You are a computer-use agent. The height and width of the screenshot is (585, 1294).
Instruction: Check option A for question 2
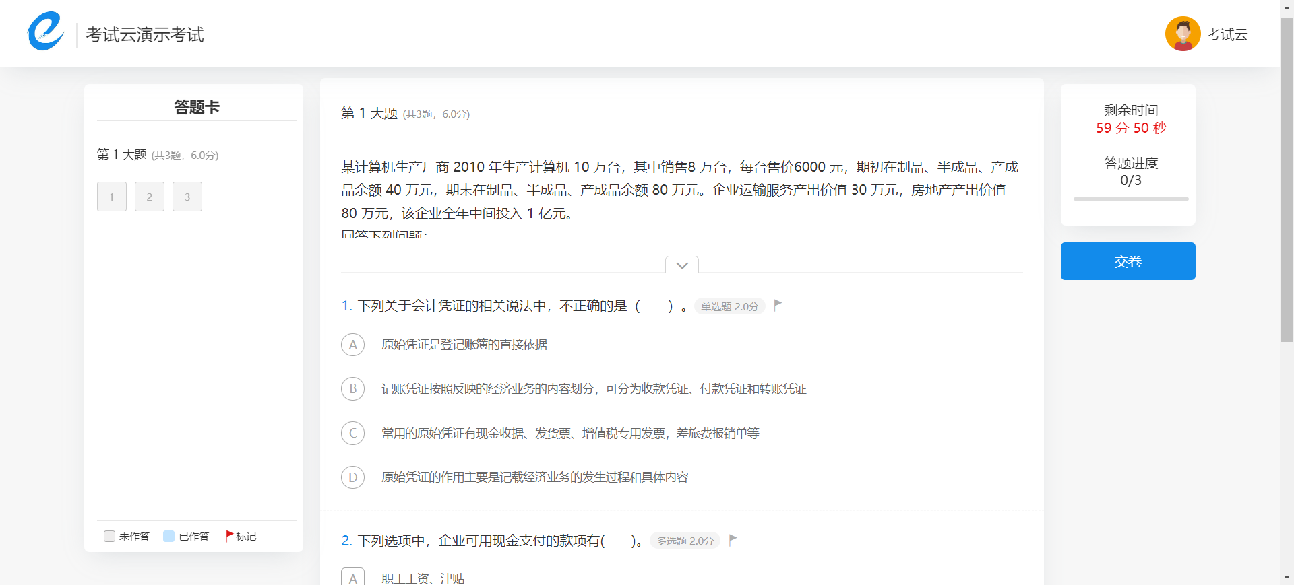(x=352, y=578)
